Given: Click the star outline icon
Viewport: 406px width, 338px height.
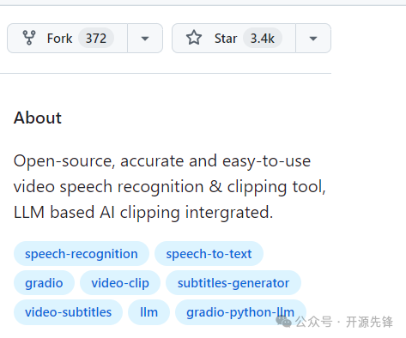Looking at the screenshot, I should [194, 38].
